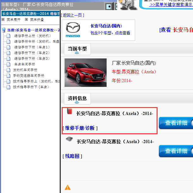The width and height of the screenshot is (193, 193).
Task: Click the 菜单折叠 collapse-menu icon
Action: [26, 20]
